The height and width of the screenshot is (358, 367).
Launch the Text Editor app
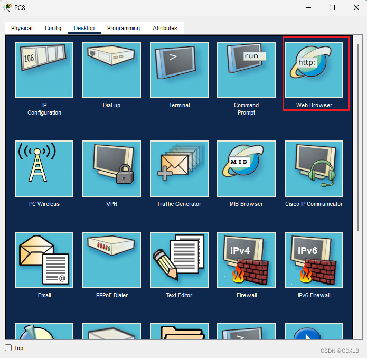point(179,260)
